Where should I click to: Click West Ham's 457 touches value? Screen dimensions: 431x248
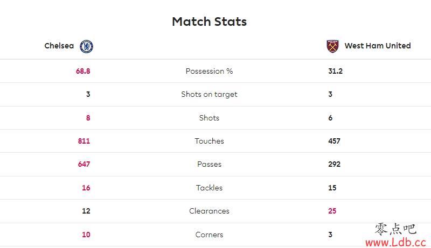coord(334,141)
